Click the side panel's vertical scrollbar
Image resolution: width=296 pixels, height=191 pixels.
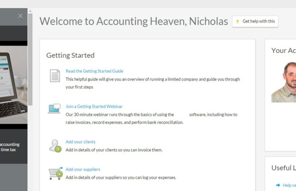point(30,59)
